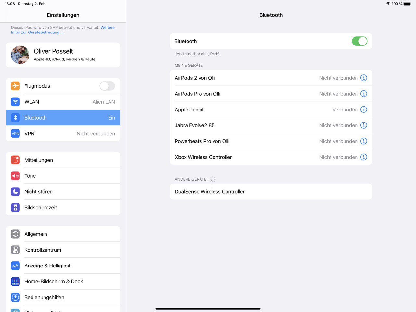Open info for Jabra Evolve2 85
The width and height of the screenshot is (416, 312).
click(x=364, y=125)
